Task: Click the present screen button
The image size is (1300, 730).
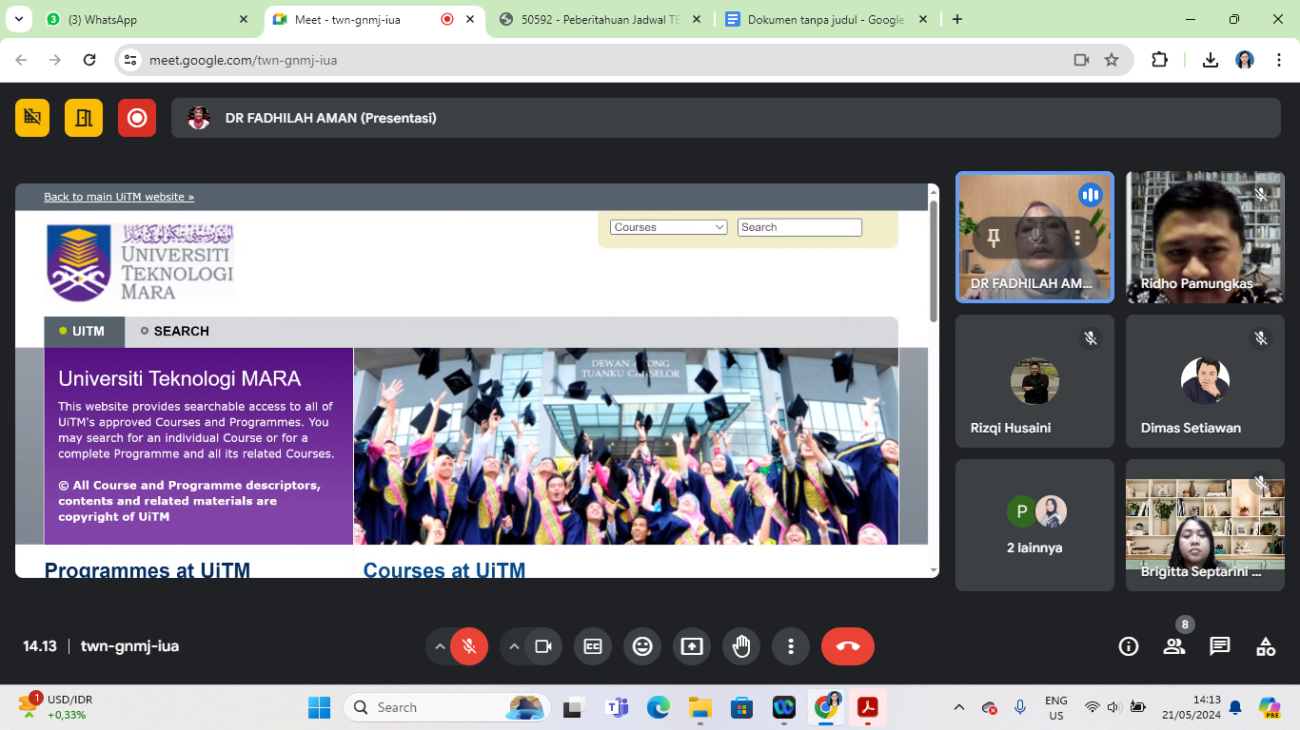Action: pyautogui.click(x=692, y=646)
